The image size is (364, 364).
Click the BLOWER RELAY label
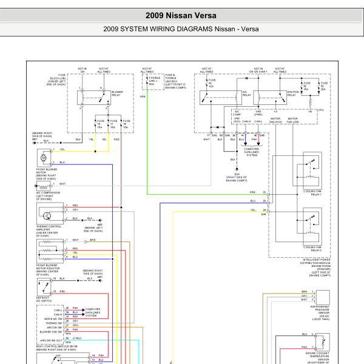117,93
